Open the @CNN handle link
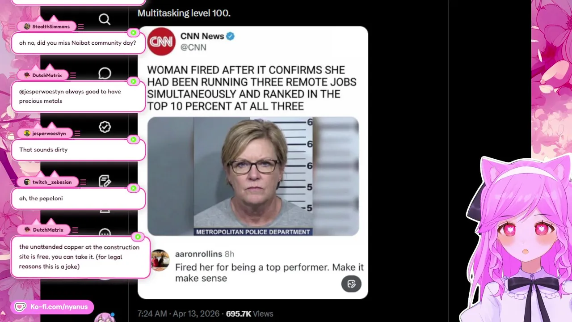 click(x=193, y=47)
